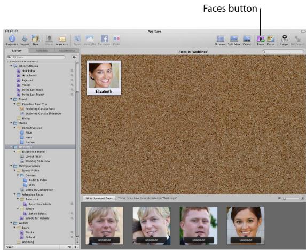
Task: Click the shrink-faces icon left of slider
Action: (x=279, y=198)
